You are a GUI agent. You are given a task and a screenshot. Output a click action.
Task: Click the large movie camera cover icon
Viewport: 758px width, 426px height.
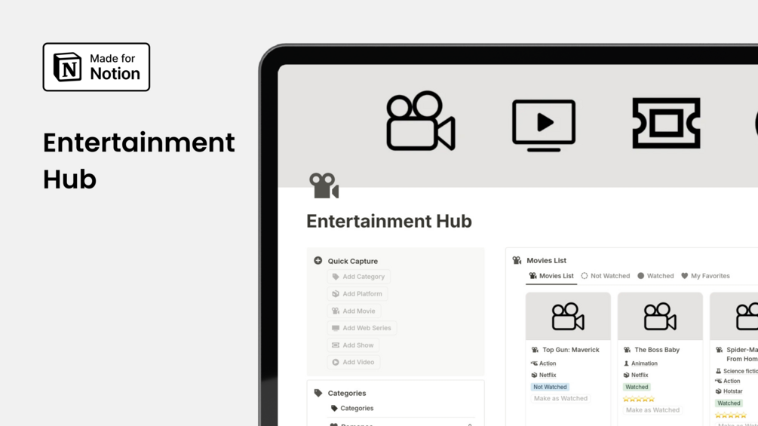coord(421,121)
